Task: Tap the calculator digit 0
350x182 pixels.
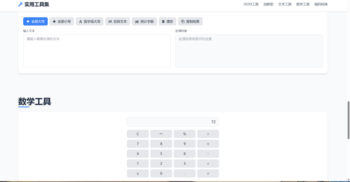Action: point(161,173)
